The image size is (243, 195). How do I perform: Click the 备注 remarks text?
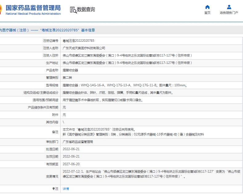(x=133, y=132)
